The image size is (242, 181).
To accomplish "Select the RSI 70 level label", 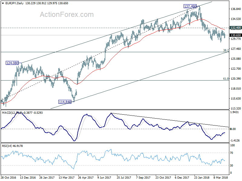I will [x=231, y=153].
